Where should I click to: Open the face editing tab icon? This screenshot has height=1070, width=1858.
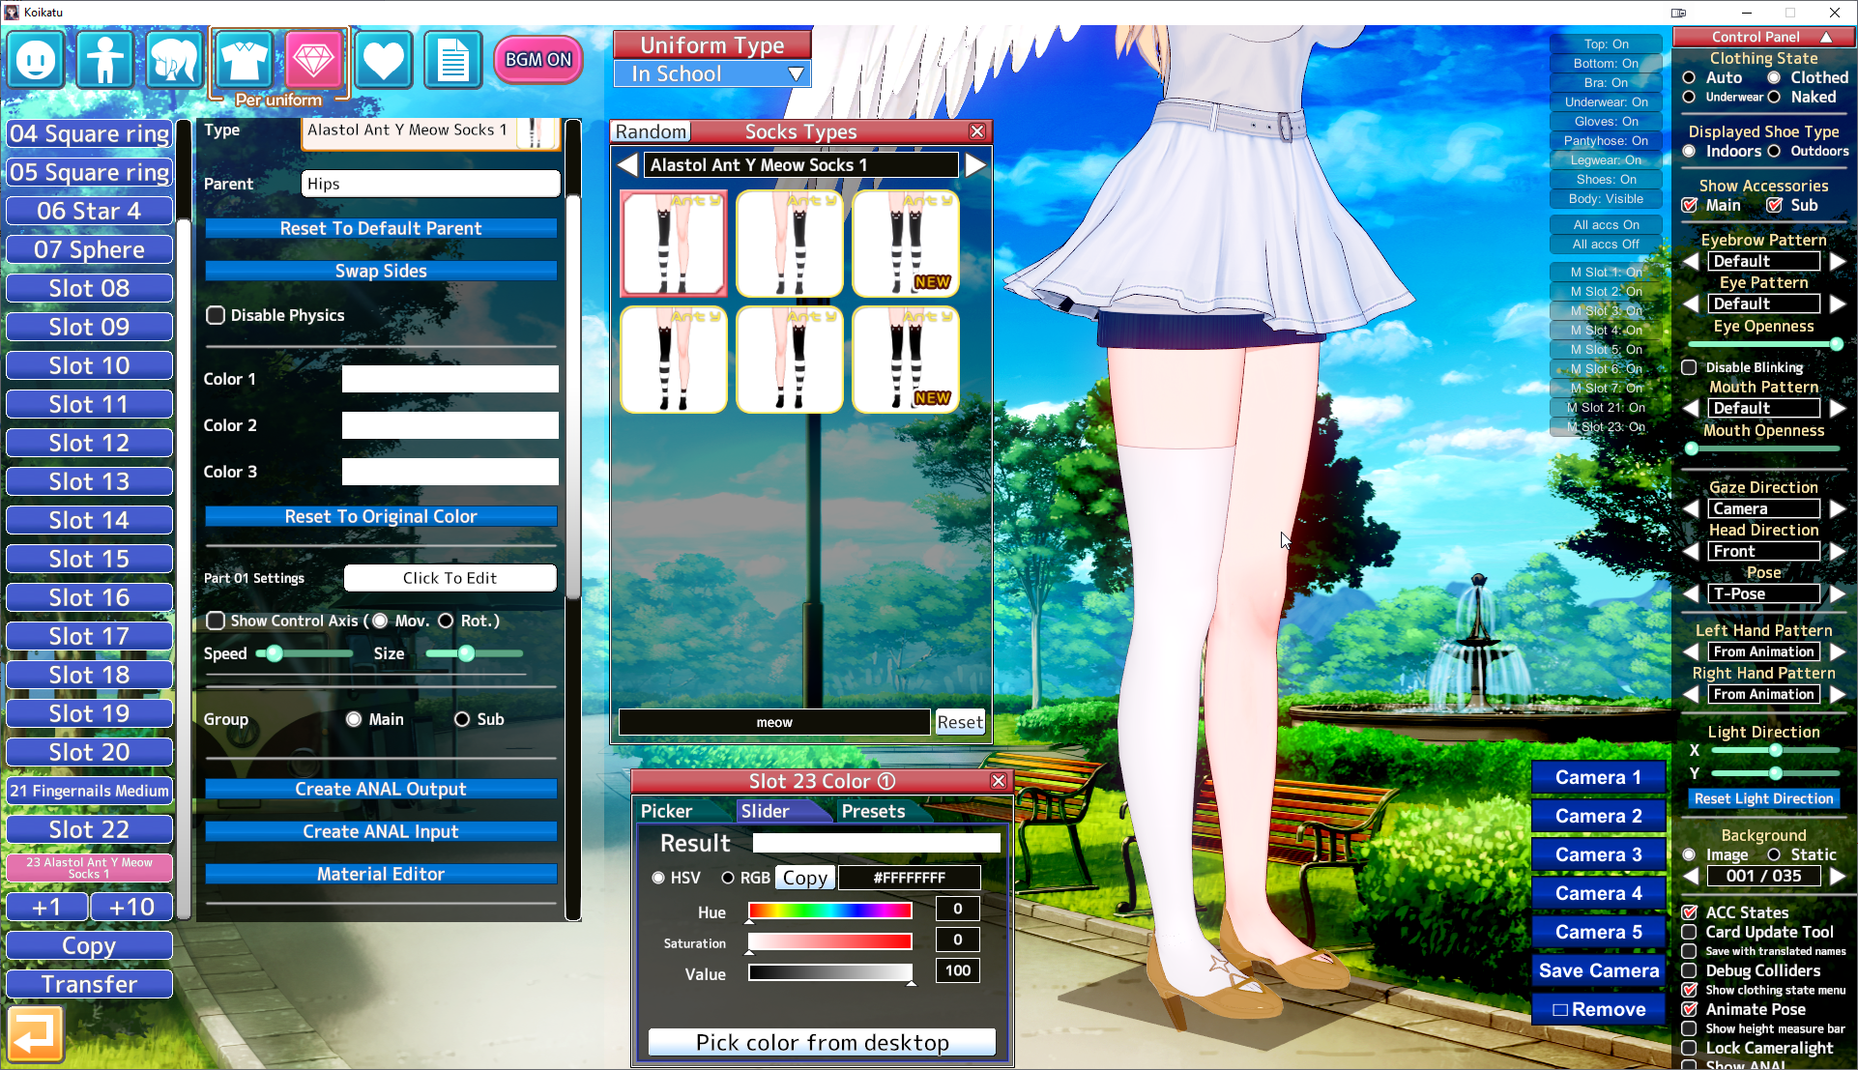(x=36, y=60)
